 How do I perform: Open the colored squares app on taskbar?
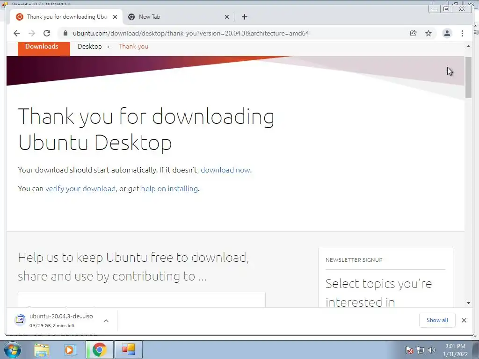tap(128, 350)
